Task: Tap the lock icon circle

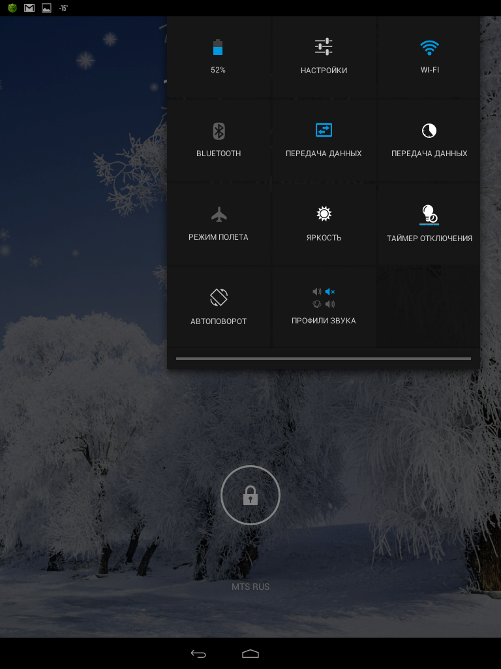Action: click(250, 495)
